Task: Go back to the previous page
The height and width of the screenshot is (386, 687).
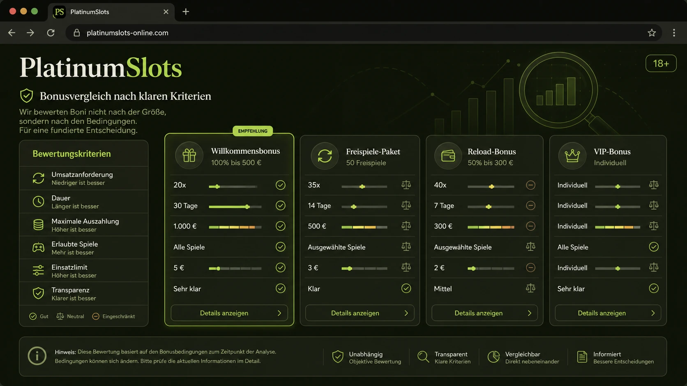Action: tap(12, 33)
